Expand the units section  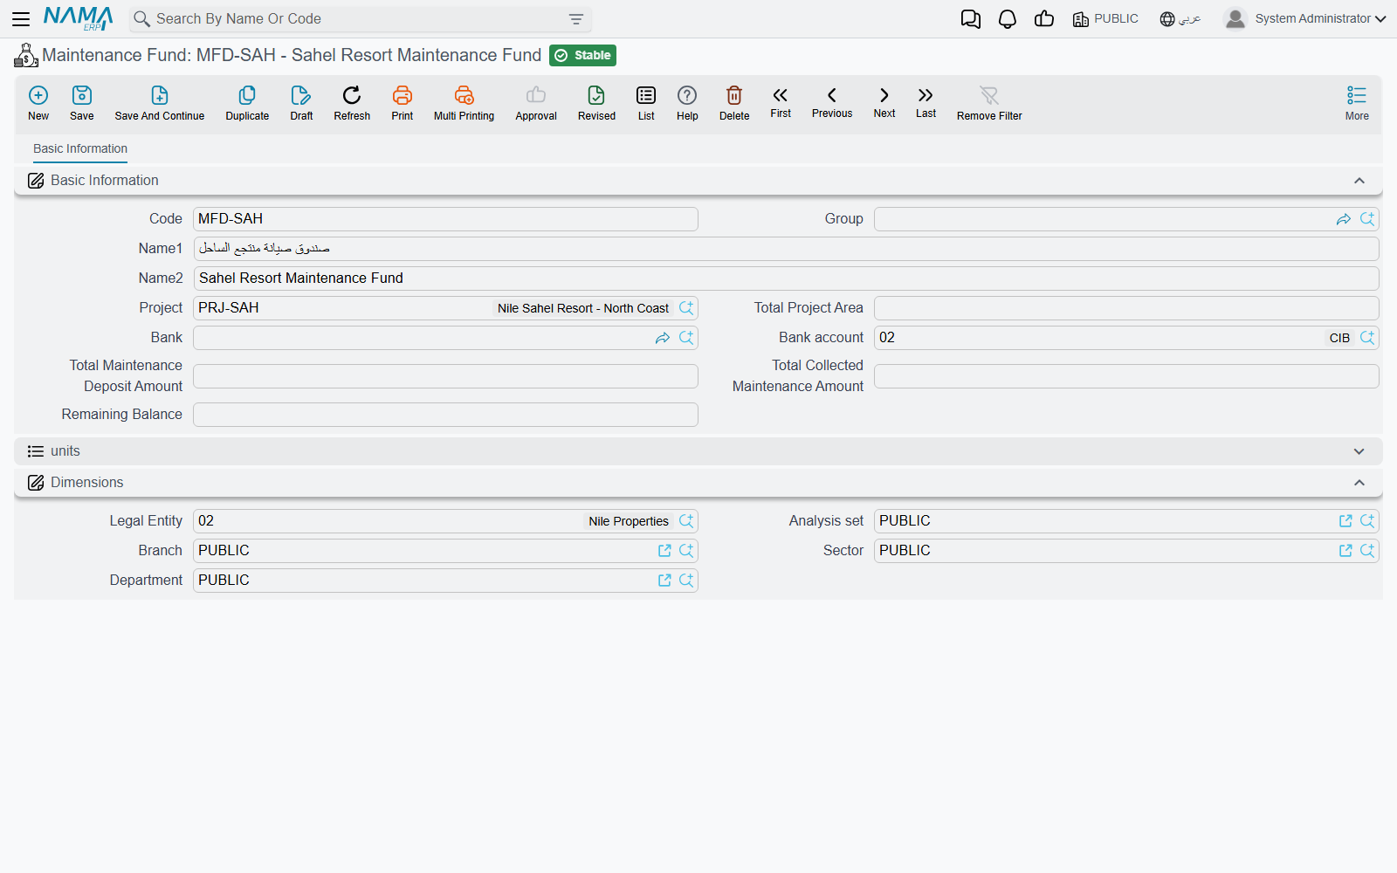tap(1359, 451)
